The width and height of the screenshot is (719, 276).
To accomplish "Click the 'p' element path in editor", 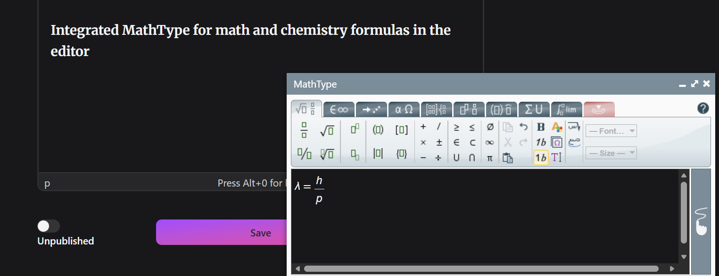I will [x=47, y=183].
